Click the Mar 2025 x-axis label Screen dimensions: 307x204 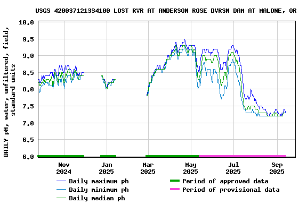coord(148,168)
